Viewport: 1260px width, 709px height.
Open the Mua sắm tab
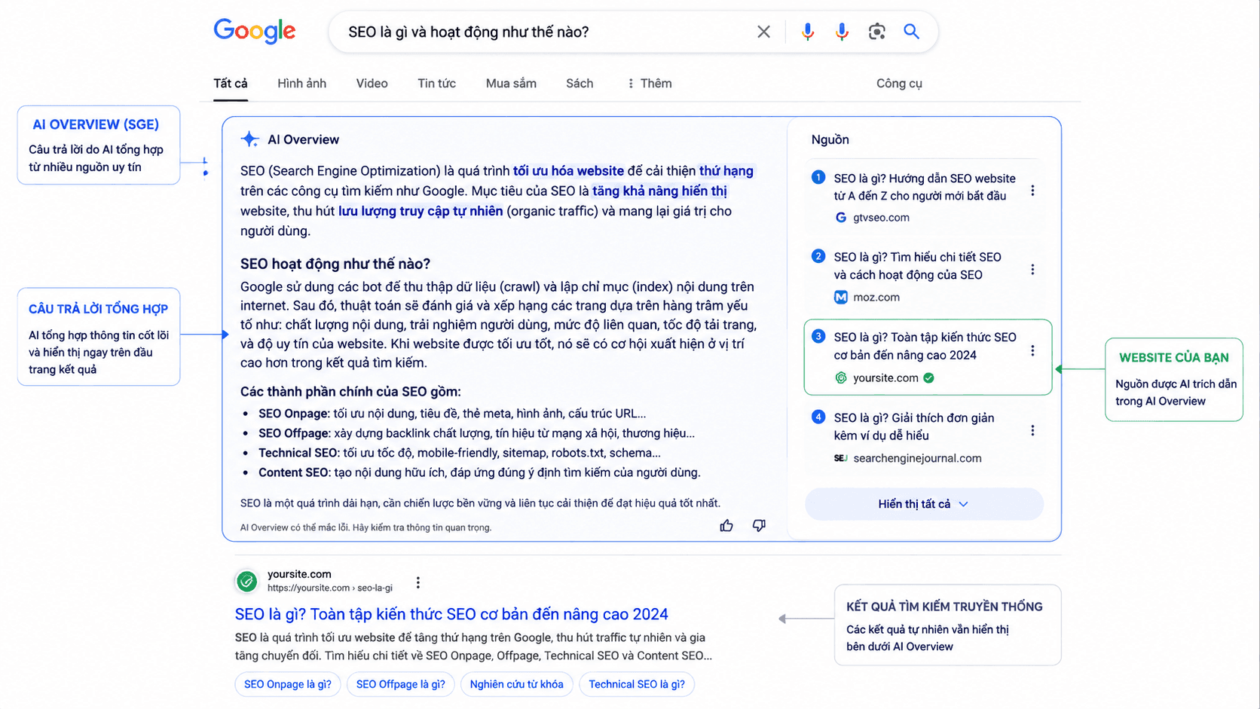(511, 84)
